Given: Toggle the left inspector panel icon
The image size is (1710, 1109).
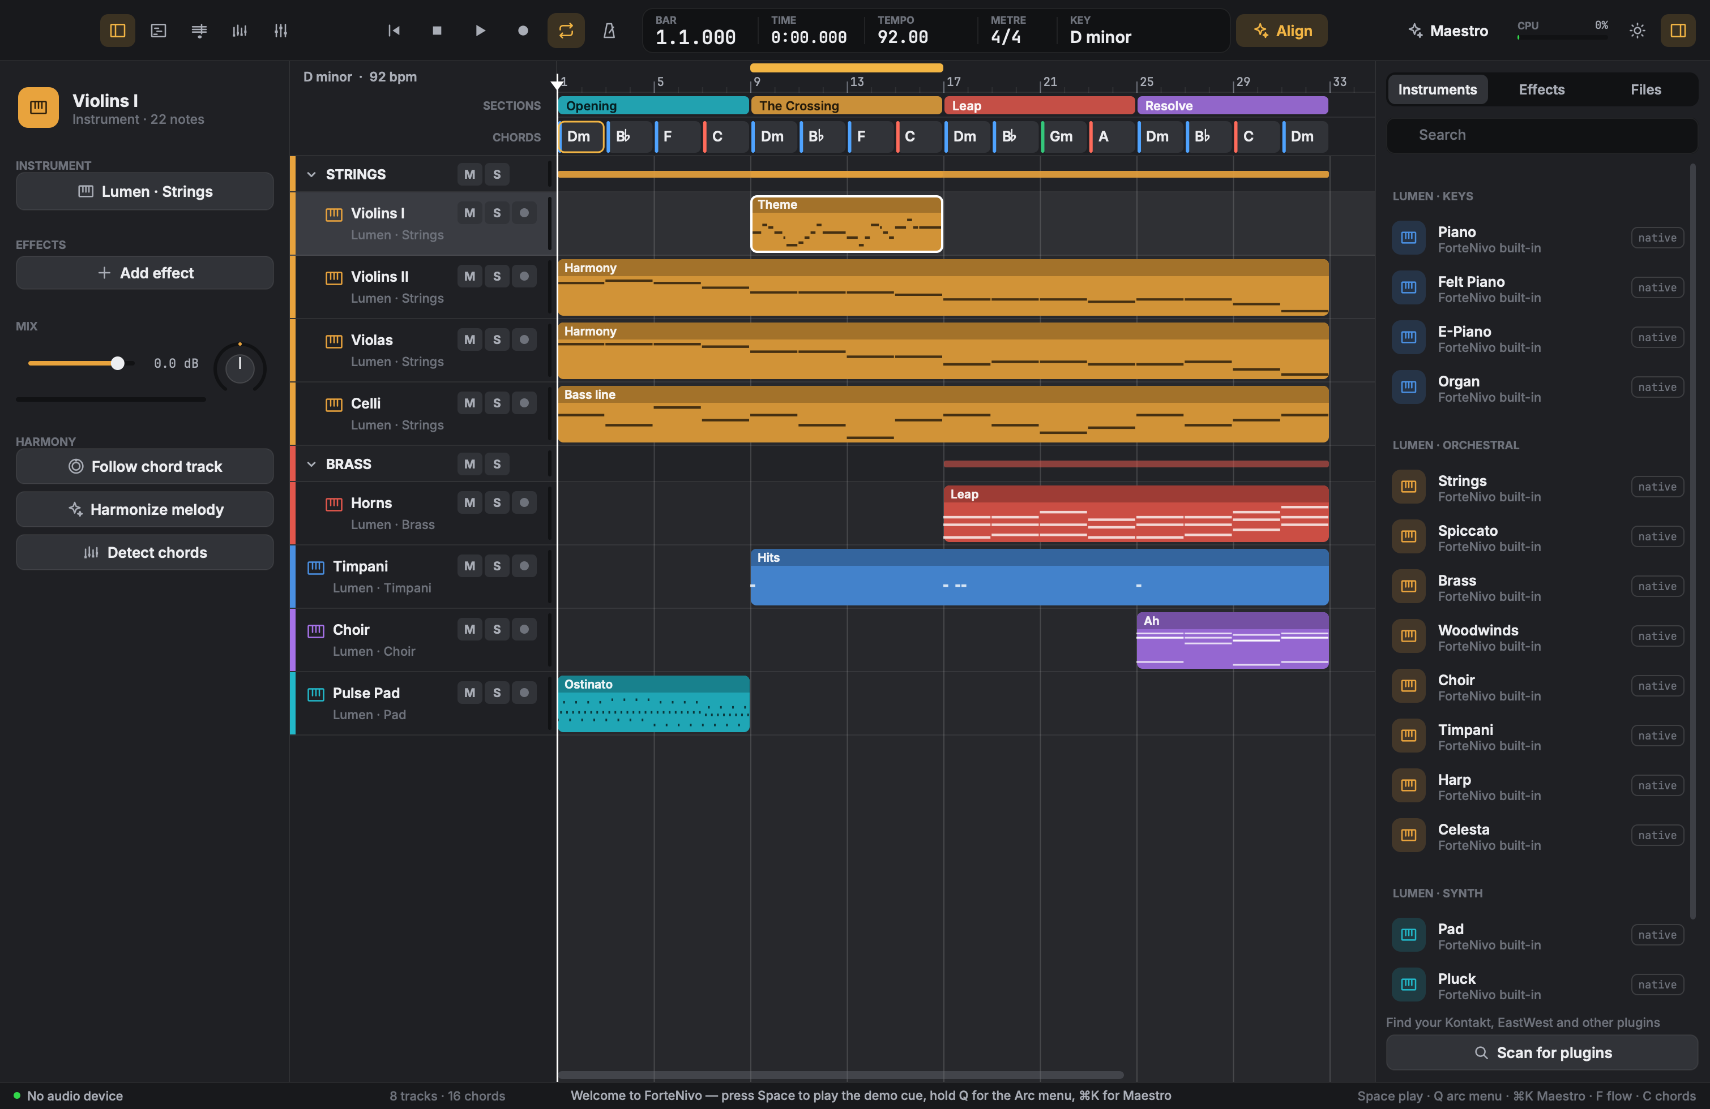Looking at the screenshot, I should coord(117,30).
